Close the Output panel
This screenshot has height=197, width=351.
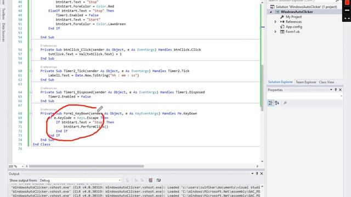[x=262, y=173]
